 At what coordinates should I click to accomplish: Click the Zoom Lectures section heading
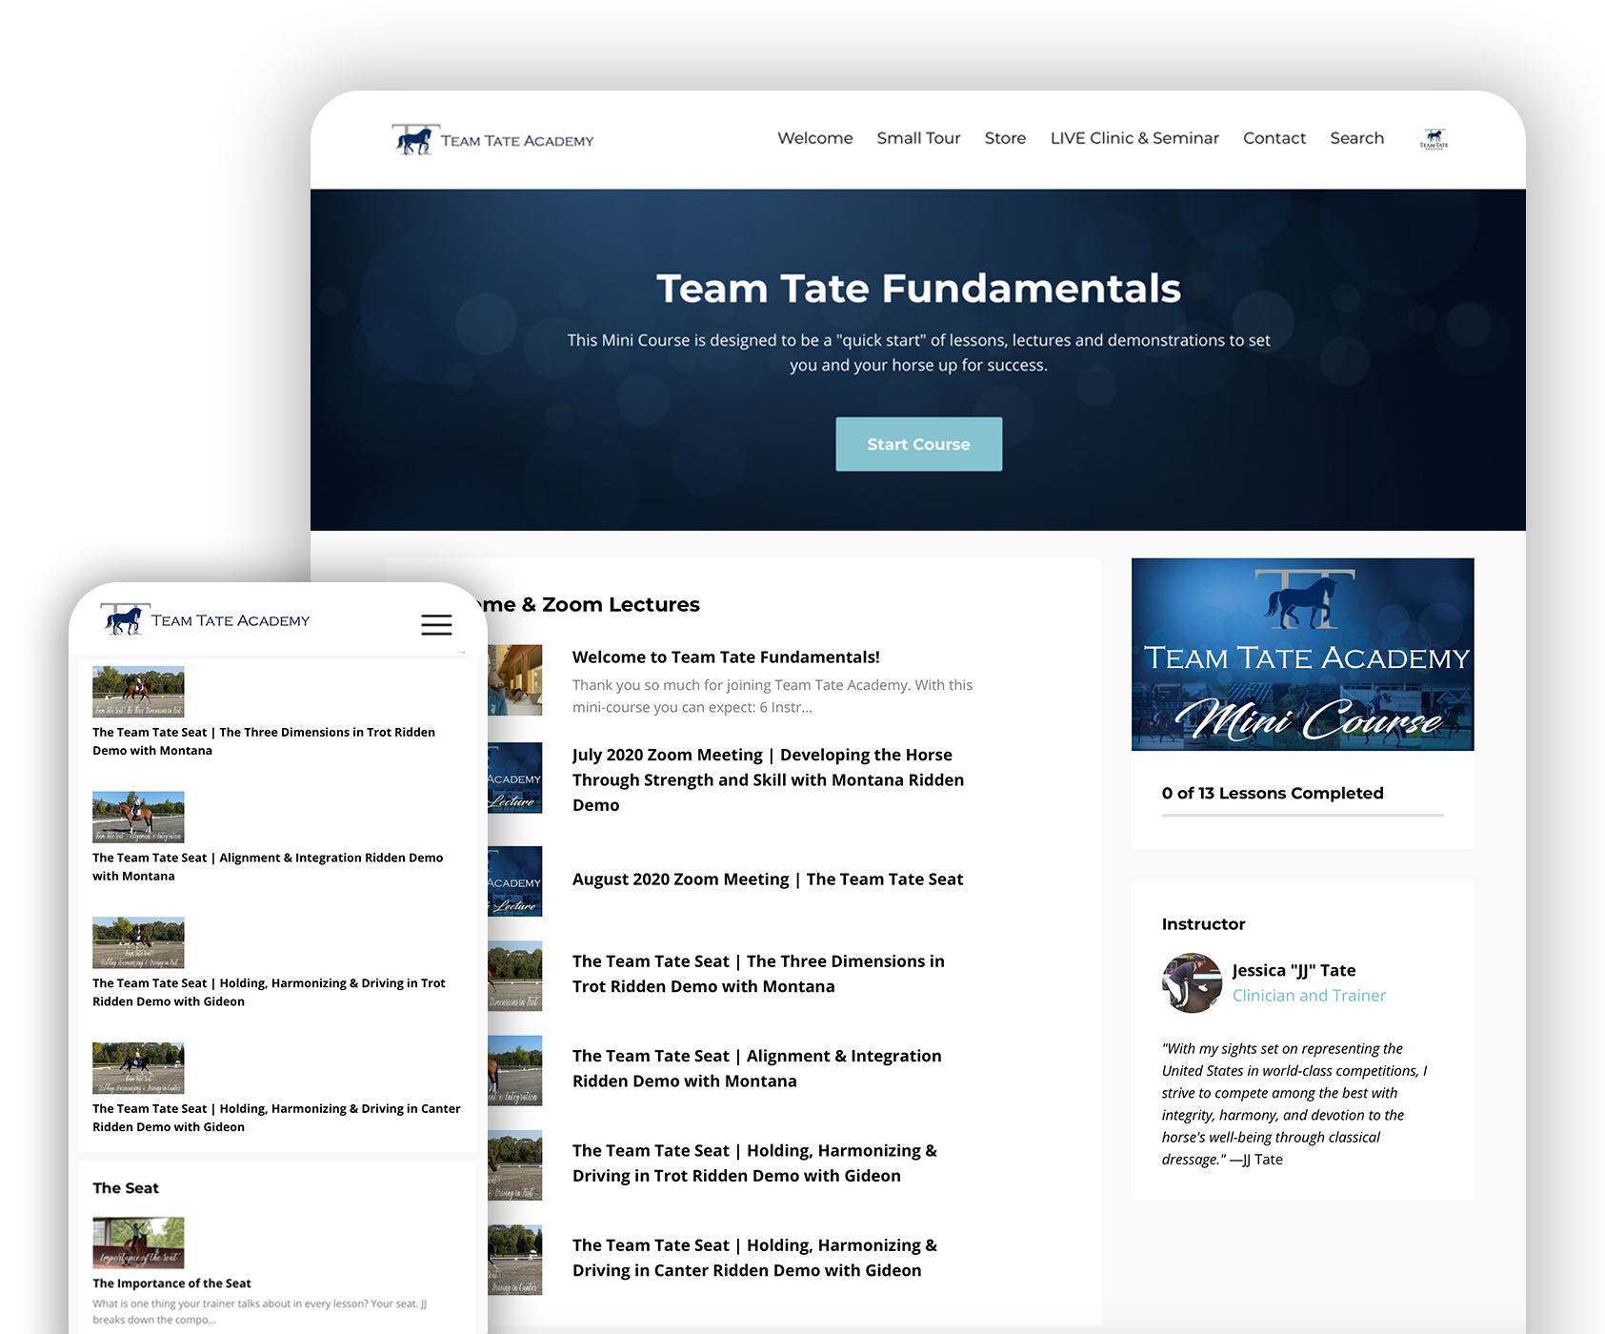pos(593,604)
